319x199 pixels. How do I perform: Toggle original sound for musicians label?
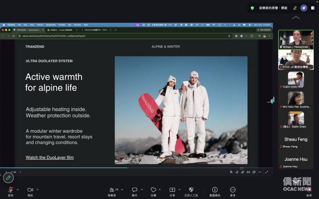(x=273, y=8)
